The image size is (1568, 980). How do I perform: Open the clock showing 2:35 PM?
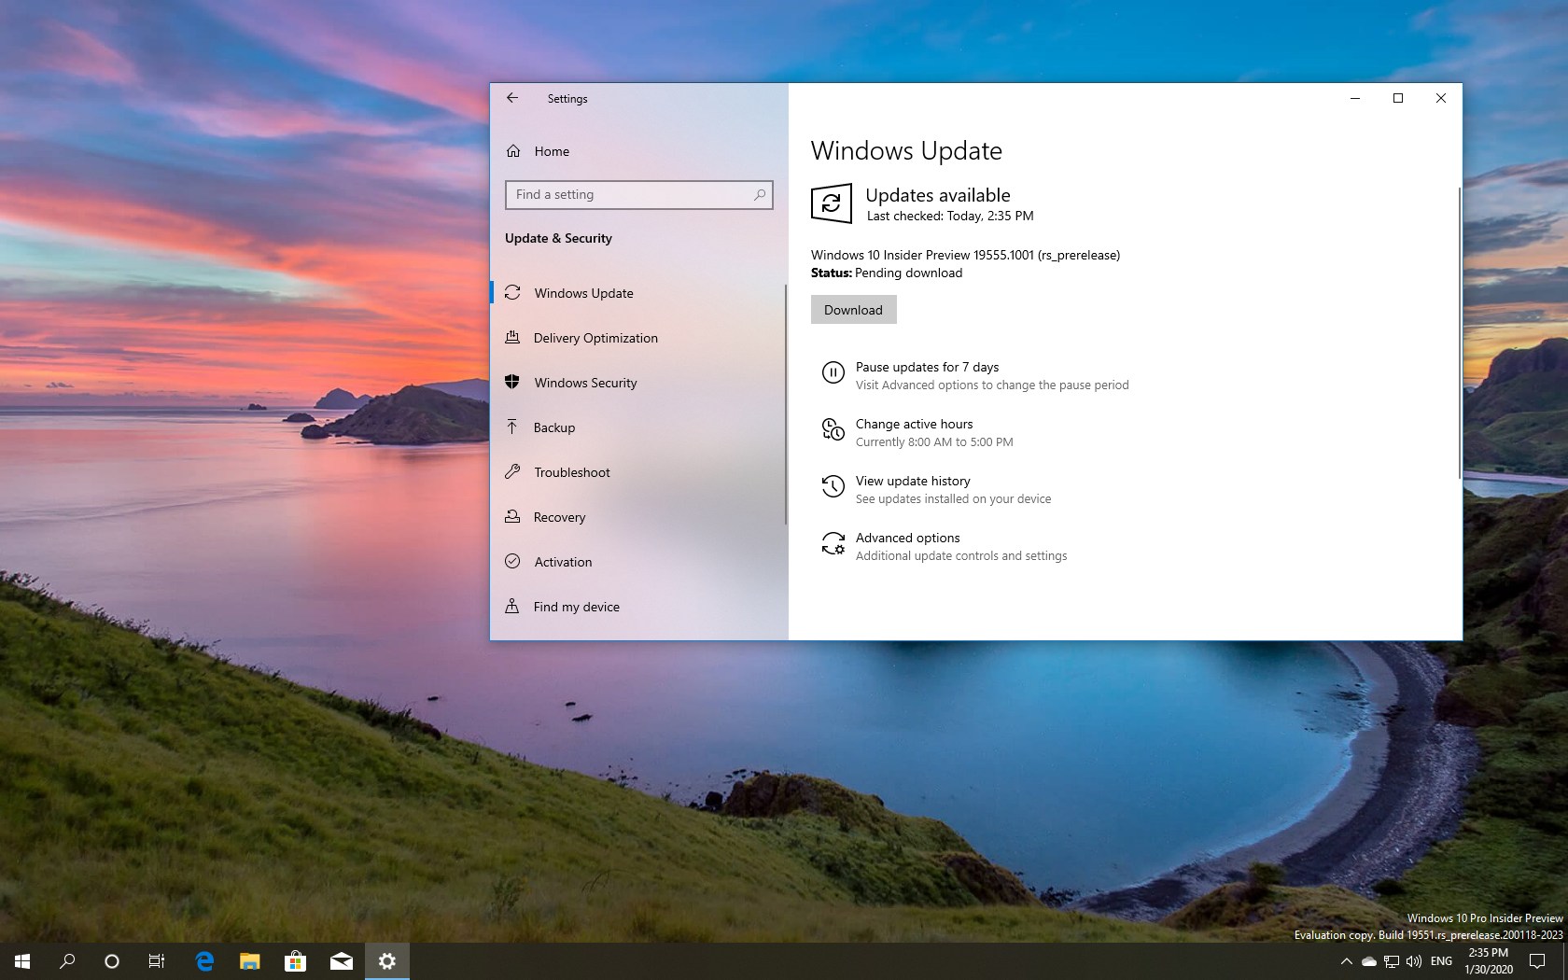tap(1489, 960)
